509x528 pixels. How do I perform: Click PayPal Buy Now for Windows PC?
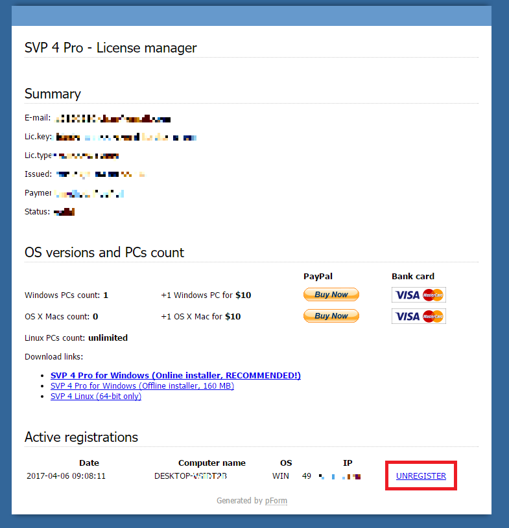point(331,295)
